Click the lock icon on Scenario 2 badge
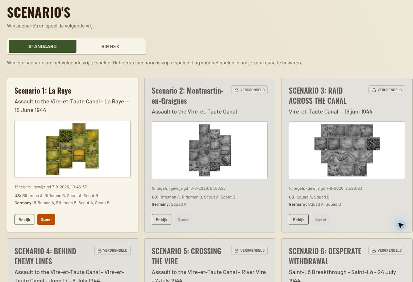This screenshot has width=413, height=282. (237, 90)
